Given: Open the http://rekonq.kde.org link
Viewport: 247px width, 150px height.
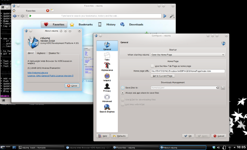Looking at the screenshot, I should 38,73.
